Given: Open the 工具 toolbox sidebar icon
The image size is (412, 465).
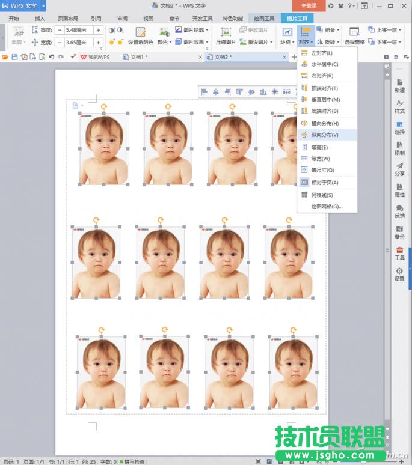Looking at the screenshot, I should point(399,254).
